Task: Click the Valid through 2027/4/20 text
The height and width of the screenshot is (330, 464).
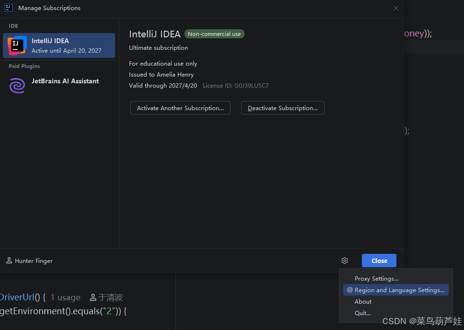Action: (x=163, y=85)
